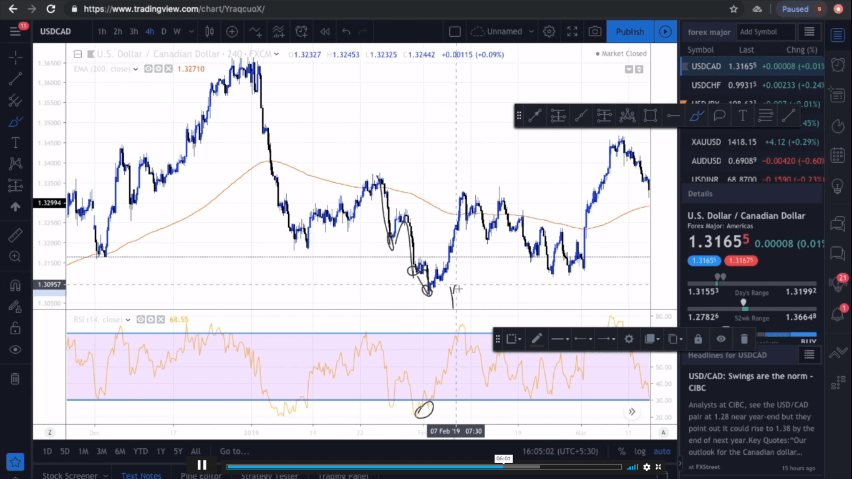
Task: Open the watchlist menu icon beside Add Symbol
Action: [x=810, y=32]
